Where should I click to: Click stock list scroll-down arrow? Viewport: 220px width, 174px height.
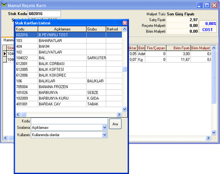pyautogui.click(x=125, y=109)
